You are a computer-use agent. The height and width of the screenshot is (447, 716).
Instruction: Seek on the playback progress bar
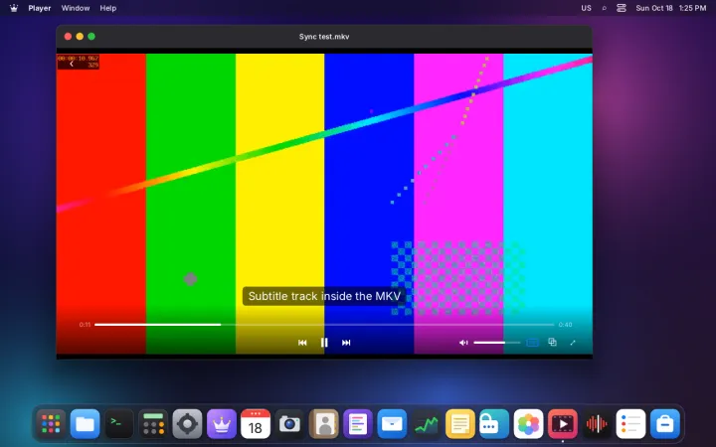324,325
